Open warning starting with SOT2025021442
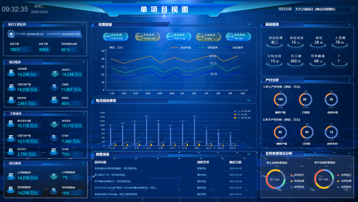This screenshot has width=358, height=202. pyautogui.click(x=174, y=188)
